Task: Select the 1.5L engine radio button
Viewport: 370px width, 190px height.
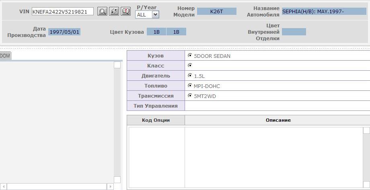Action: pyautogui.click(x=190, y=76)
